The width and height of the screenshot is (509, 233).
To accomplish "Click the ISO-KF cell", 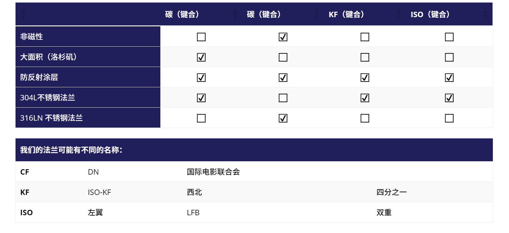I will pos(100,192).
